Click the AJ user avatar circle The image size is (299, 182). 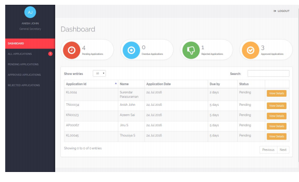pyautogui.click(x=30, y=12)
